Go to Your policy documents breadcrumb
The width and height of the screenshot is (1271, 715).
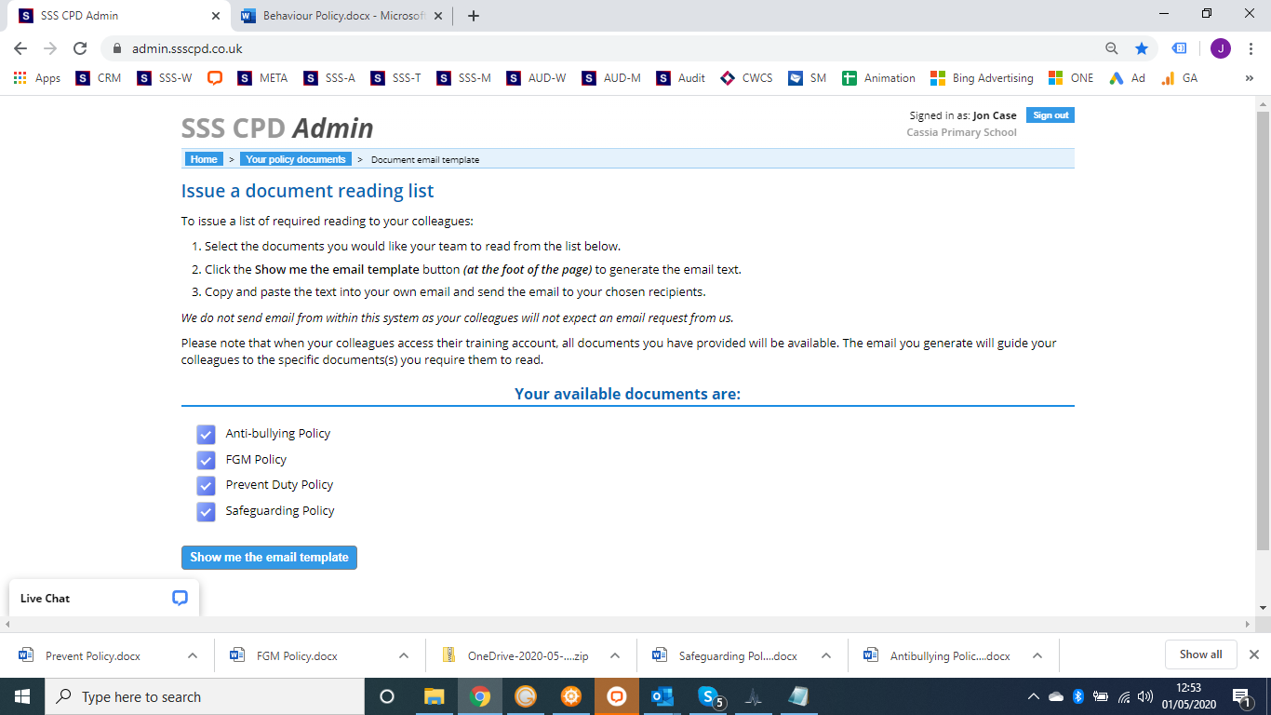pos(296,159)
